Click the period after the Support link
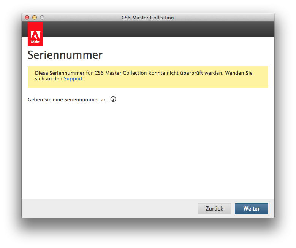 coord(83,79)
